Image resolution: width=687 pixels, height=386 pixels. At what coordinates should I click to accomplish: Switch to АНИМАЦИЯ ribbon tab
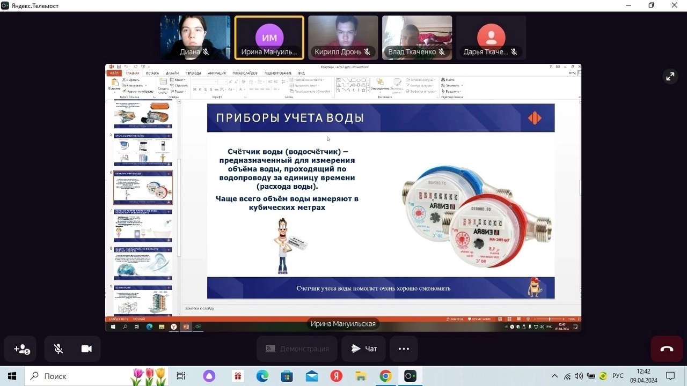click(217, 73)
